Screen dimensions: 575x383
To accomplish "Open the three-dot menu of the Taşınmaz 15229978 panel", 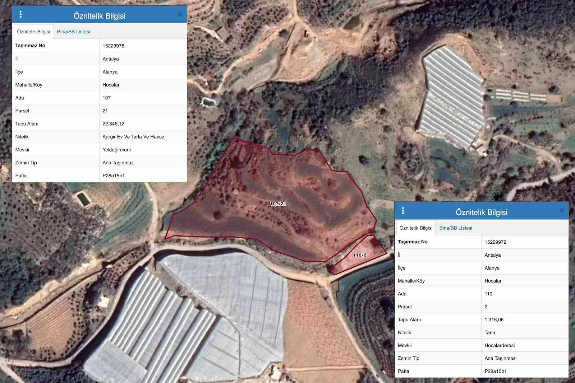I will pos(20,14).
